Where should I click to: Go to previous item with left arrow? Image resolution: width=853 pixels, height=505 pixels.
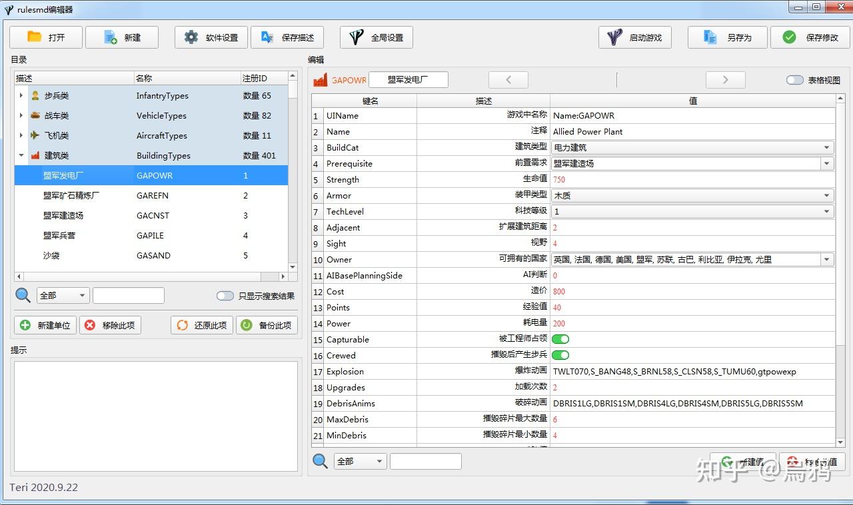coord(508,80)
